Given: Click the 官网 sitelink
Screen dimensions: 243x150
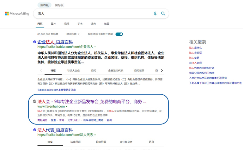Looking at the screenshot, I should pyautogui.click(x=62, y=120).
